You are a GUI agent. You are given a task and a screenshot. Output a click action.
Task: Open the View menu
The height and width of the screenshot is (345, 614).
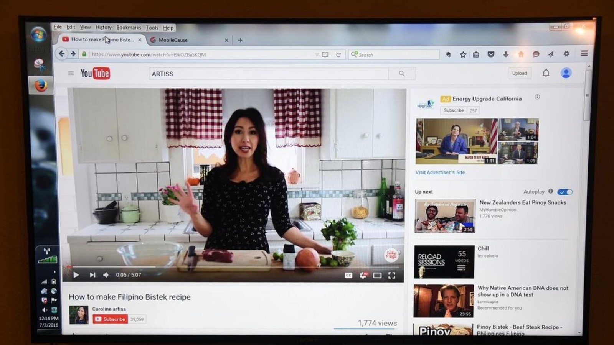tap(85, 27)
